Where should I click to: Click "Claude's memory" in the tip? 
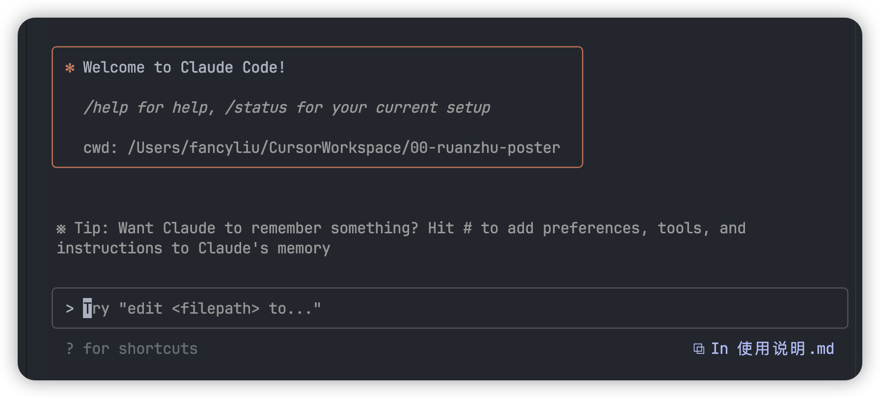click(x=264, y=249)
